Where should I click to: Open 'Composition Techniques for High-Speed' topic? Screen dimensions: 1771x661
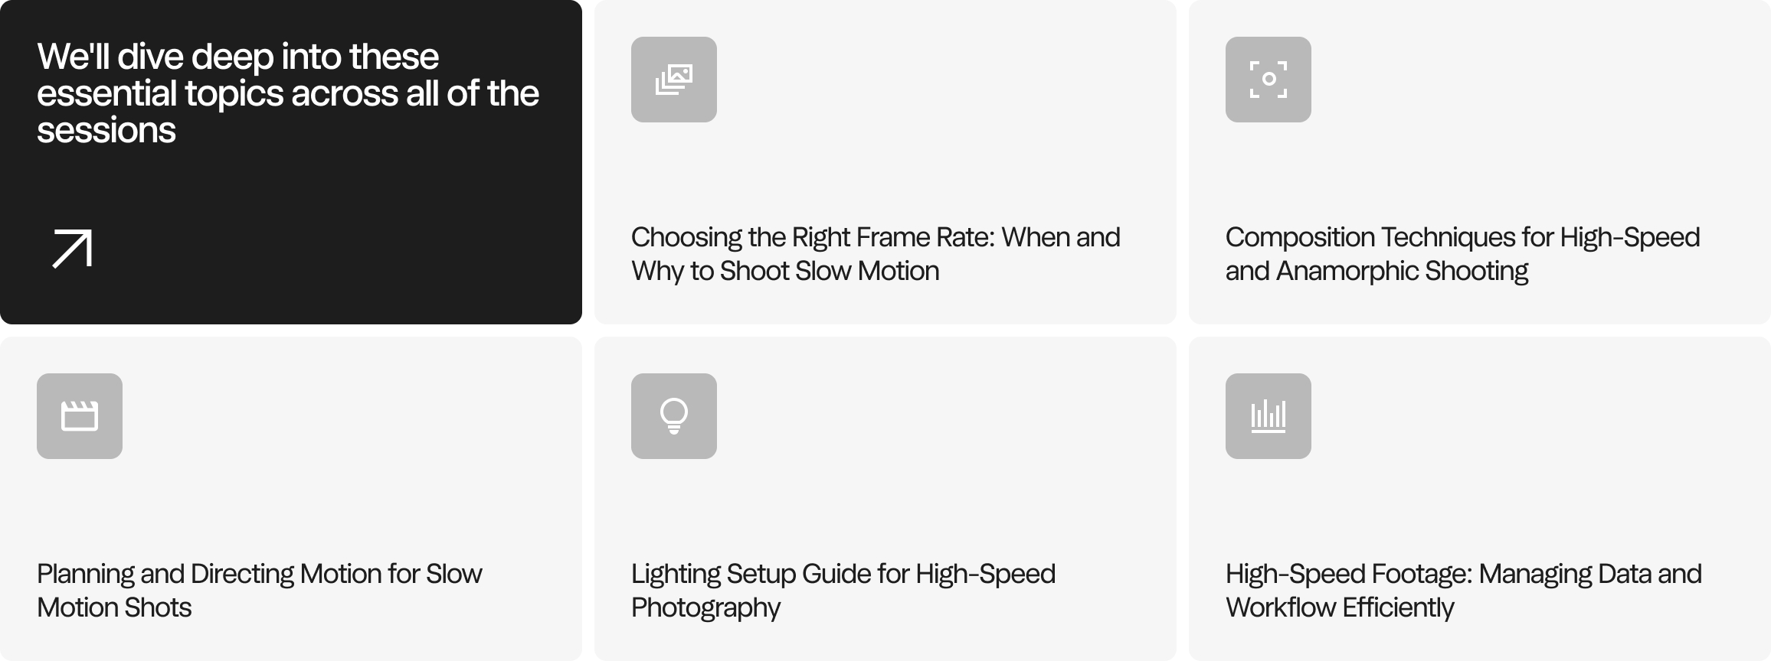click(x=1462, y=254)
